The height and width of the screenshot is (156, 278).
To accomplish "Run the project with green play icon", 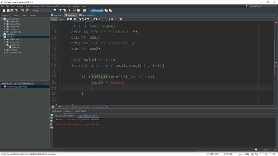I will [x=69, y=10].
